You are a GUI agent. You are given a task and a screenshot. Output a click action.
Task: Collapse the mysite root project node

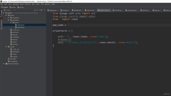3,13
